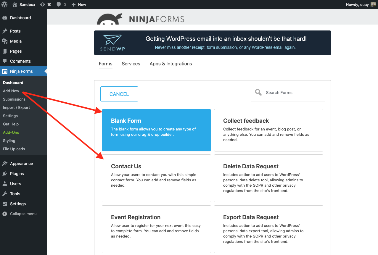378x255 pixels.
Task: Click the Search Forms magnifying glass icon
Action: [258, 92]
